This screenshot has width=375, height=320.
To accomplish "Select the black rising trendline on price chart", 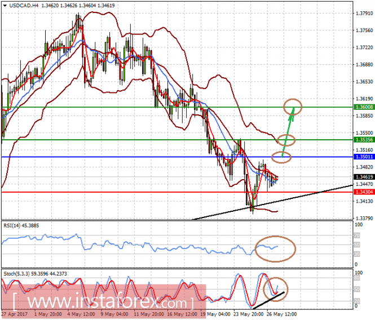I will [x=272, y=202].
